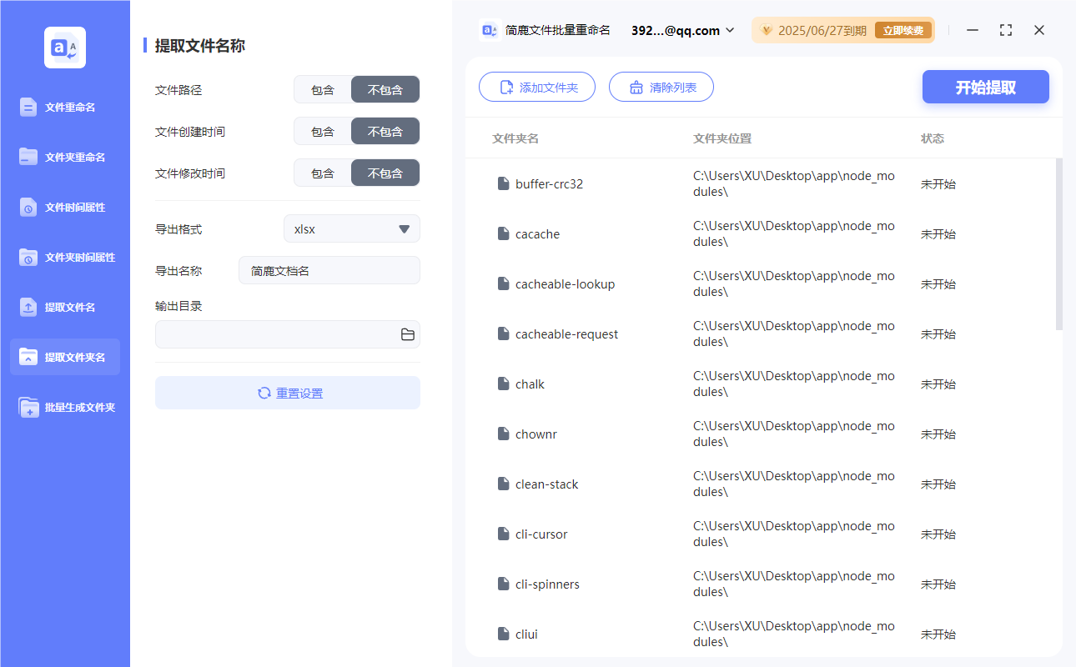Viewport: 1076px width, 667px height.
Task: Switch 文件修改时间 toggle to 包含
Action: (x=322, y=173)
